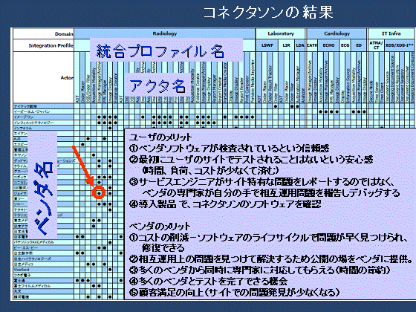Click line (時間、負荷、コストが少なくて済む)
Viewport: 416px width, 312px height.
click(x=210, y=170)
